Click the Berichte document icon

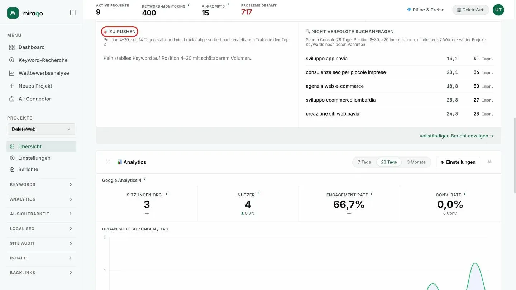[12, 169]
